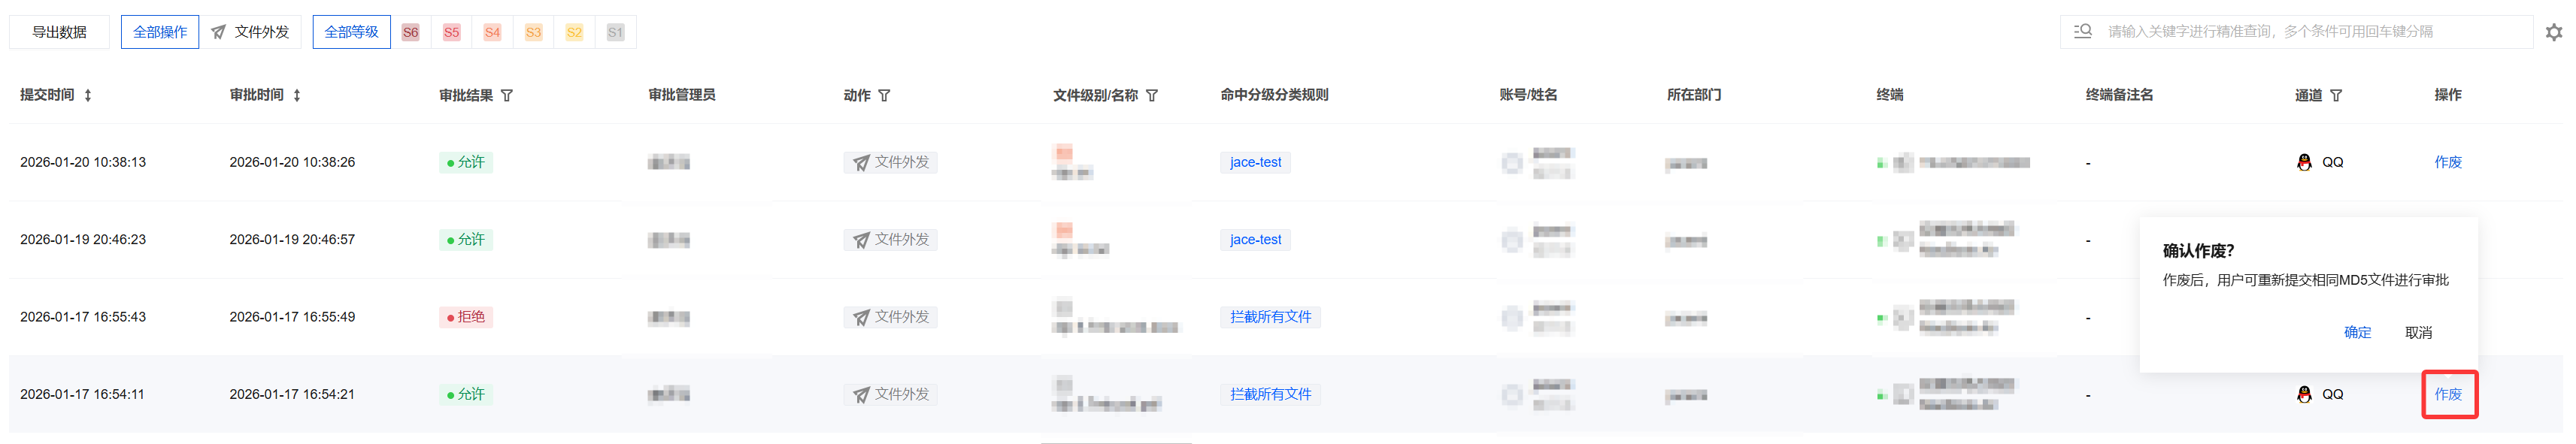The image size is (2576, 444).
Task: Click the 导出数据 button
Action: pos(59,32)
